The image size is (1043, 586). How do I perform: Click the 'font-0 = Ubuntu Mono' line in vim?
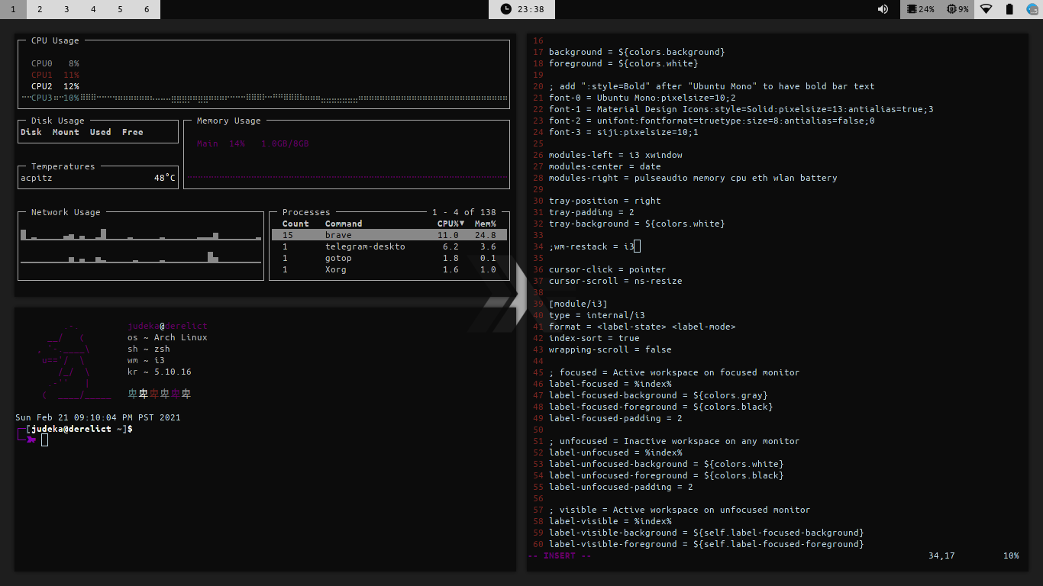[642, 98]
